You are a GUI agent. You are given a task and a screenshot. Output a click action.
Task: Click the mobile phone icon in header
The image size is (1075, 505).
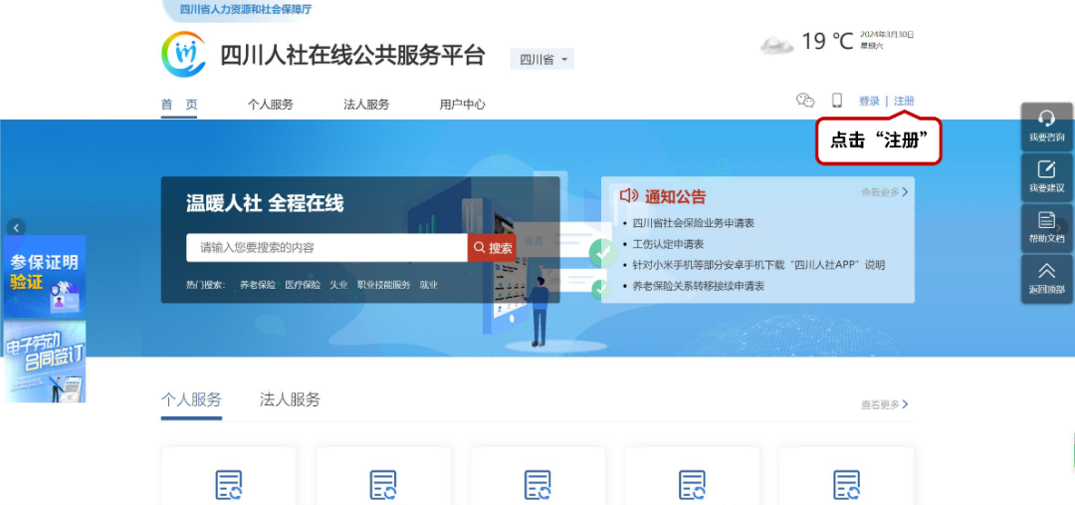tap(837, 101)
